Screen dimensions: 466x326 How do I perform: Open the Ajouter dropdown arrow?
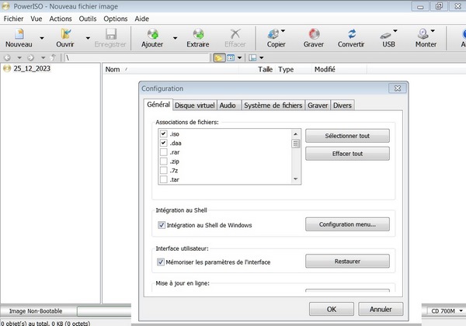pos(175,38)
